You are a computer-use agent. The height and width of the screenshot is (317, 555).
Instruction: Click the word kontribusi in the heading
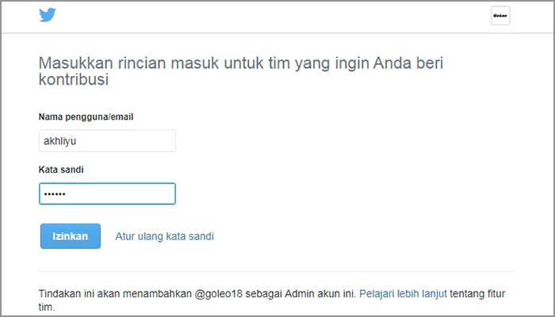[73, 80]
